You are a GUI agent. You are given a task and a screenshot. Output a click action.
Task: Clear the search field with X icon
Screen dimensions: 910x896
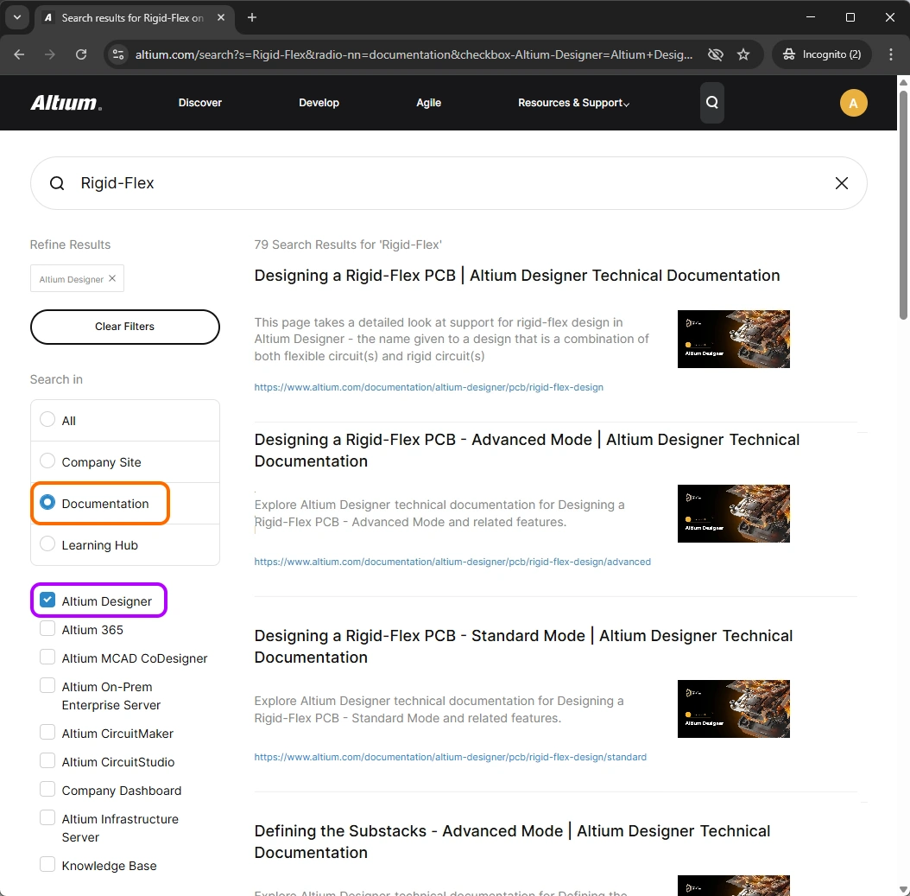click(841, 183)
